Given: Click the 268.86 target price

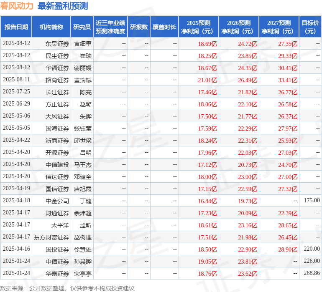Looking at the screenshot, I should tap(312, 273).
